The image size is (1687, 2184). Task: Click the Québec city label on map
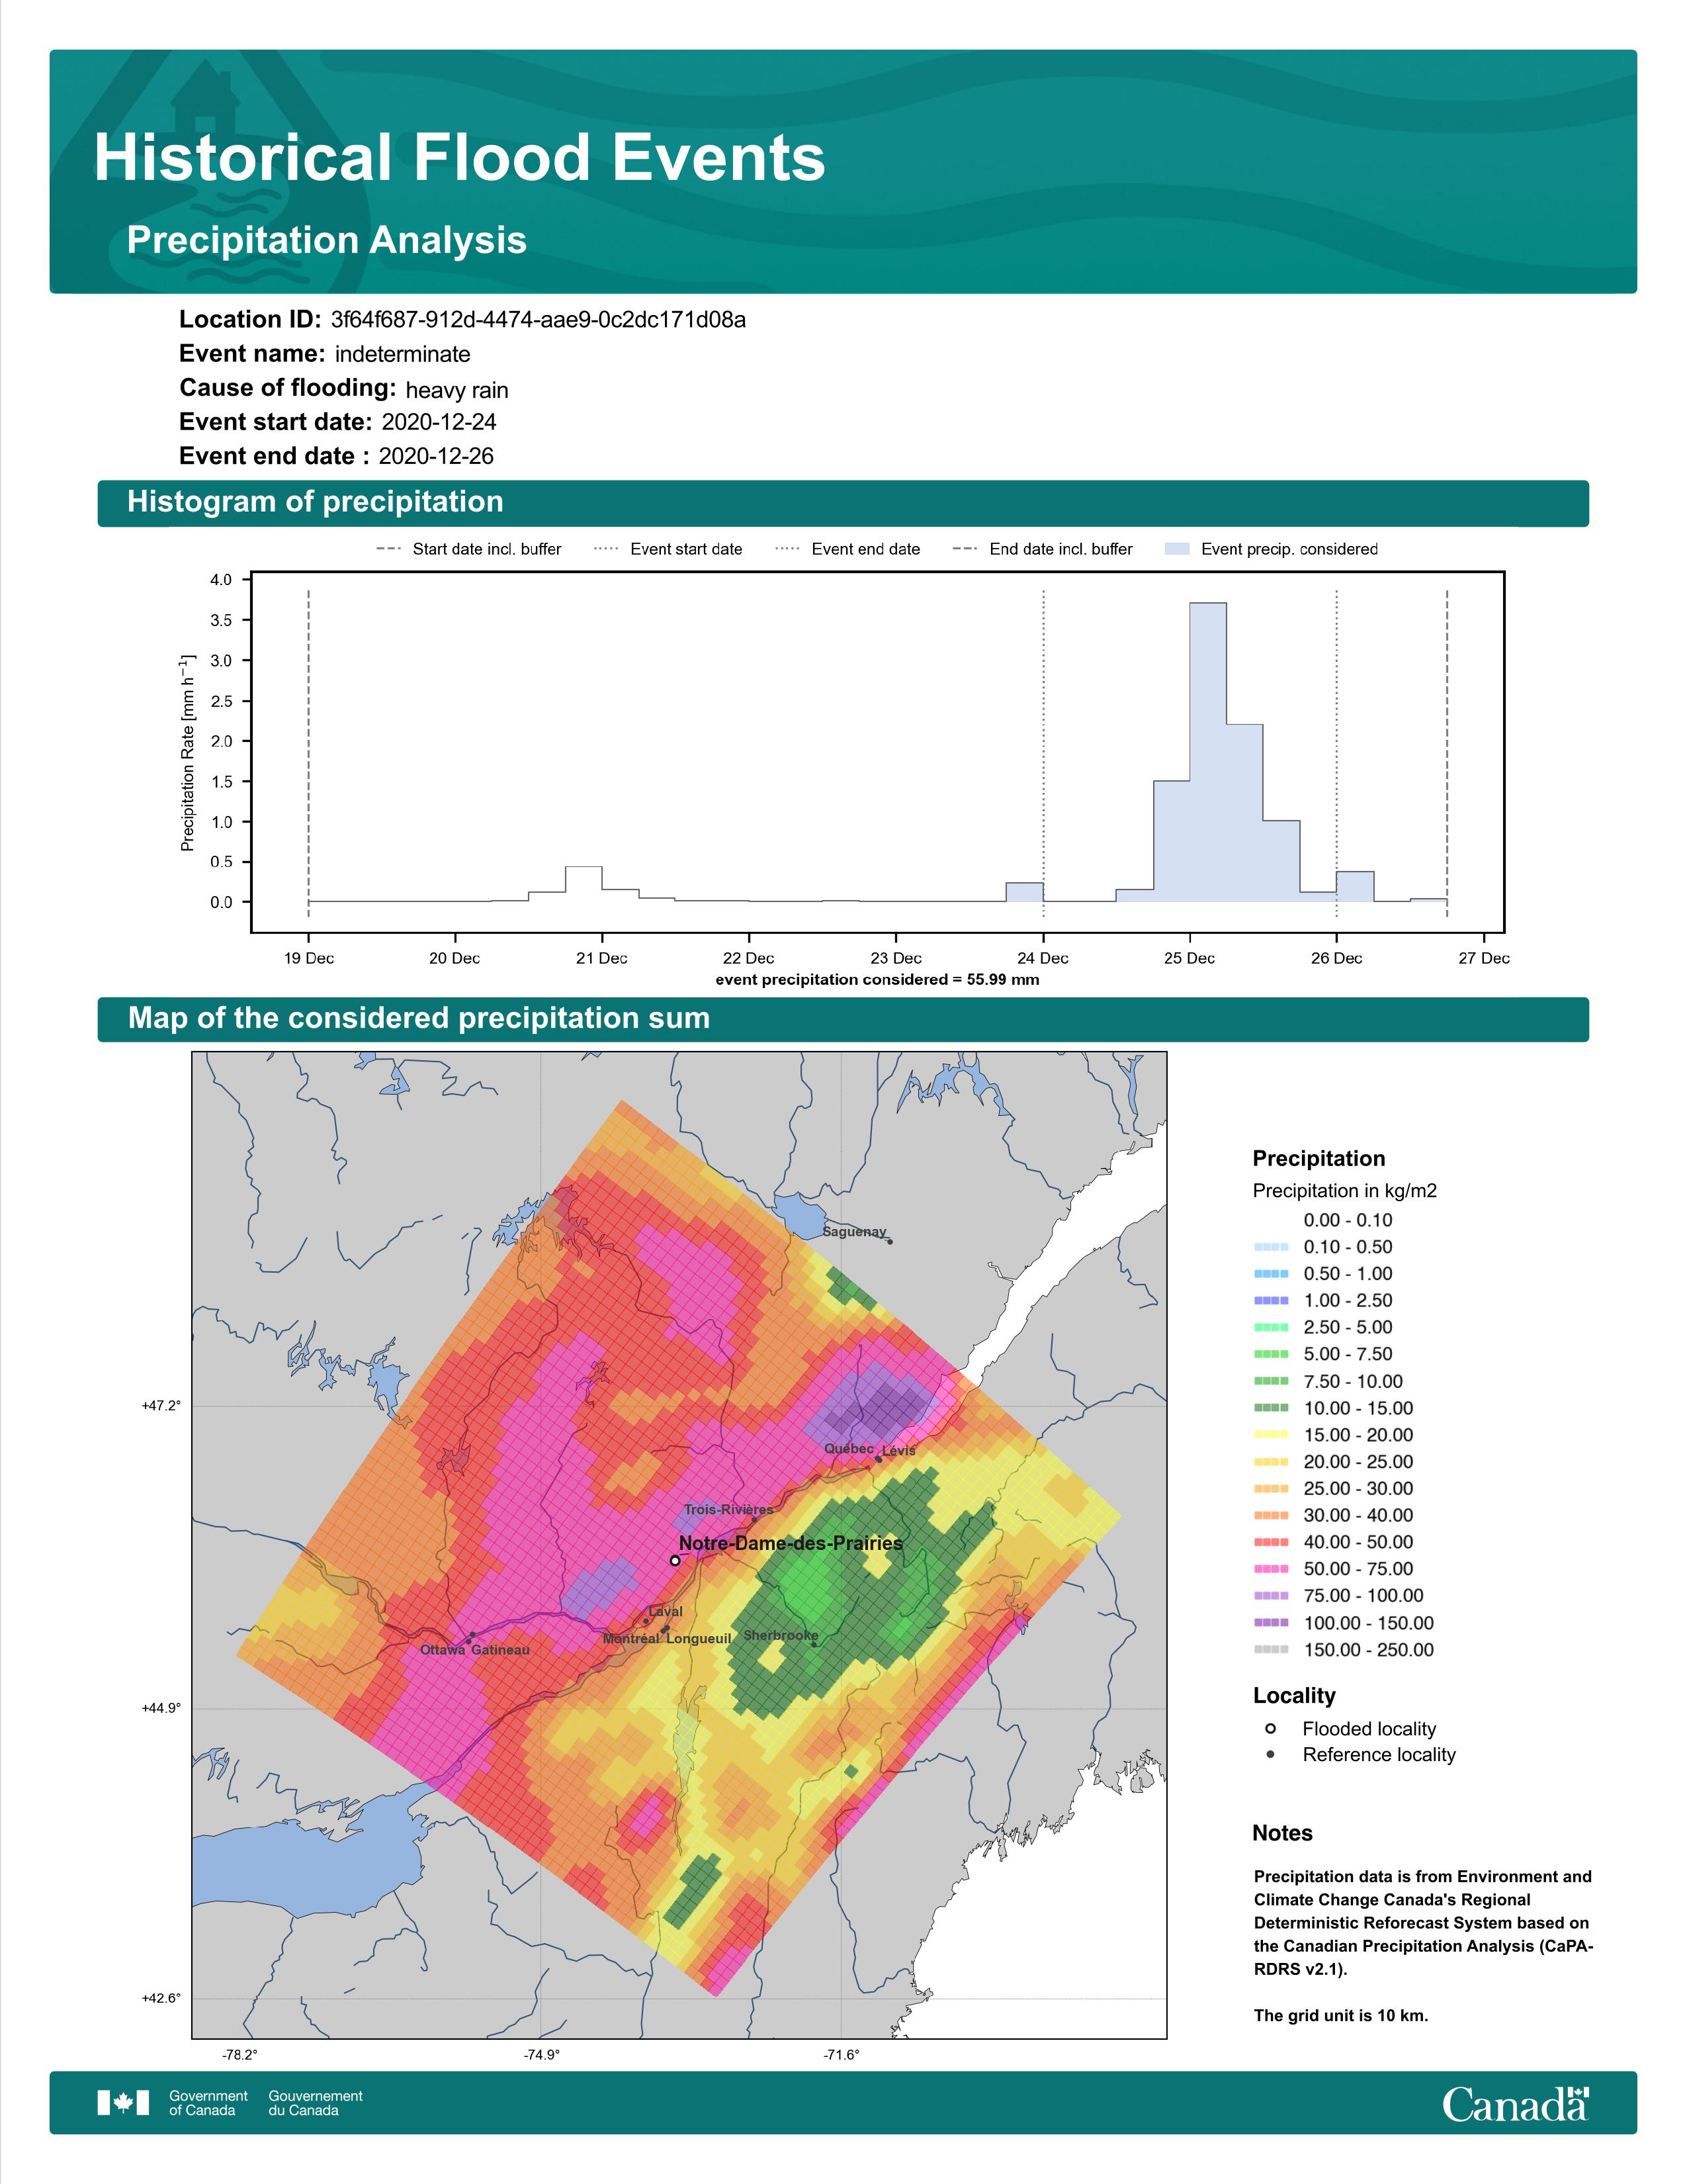tap(849, 1448)
